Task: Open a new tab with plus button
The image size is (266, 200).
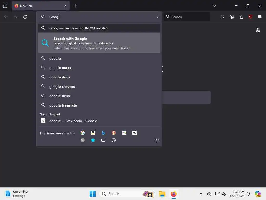Action: point(75,6)
